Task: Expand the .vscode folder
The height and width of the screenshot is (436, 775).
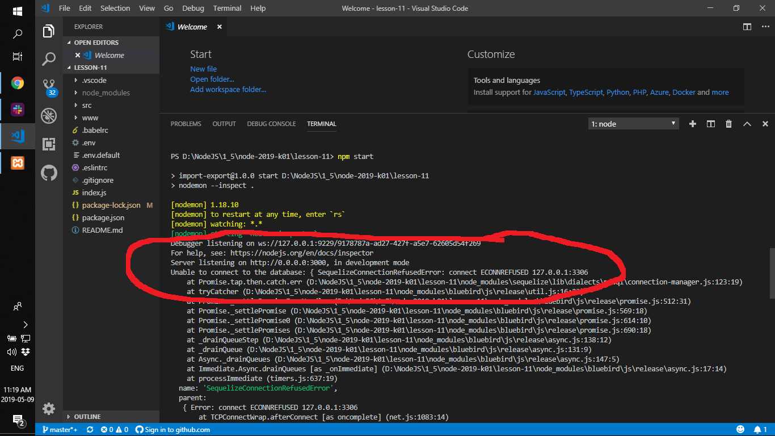Action: coord(111,80)
